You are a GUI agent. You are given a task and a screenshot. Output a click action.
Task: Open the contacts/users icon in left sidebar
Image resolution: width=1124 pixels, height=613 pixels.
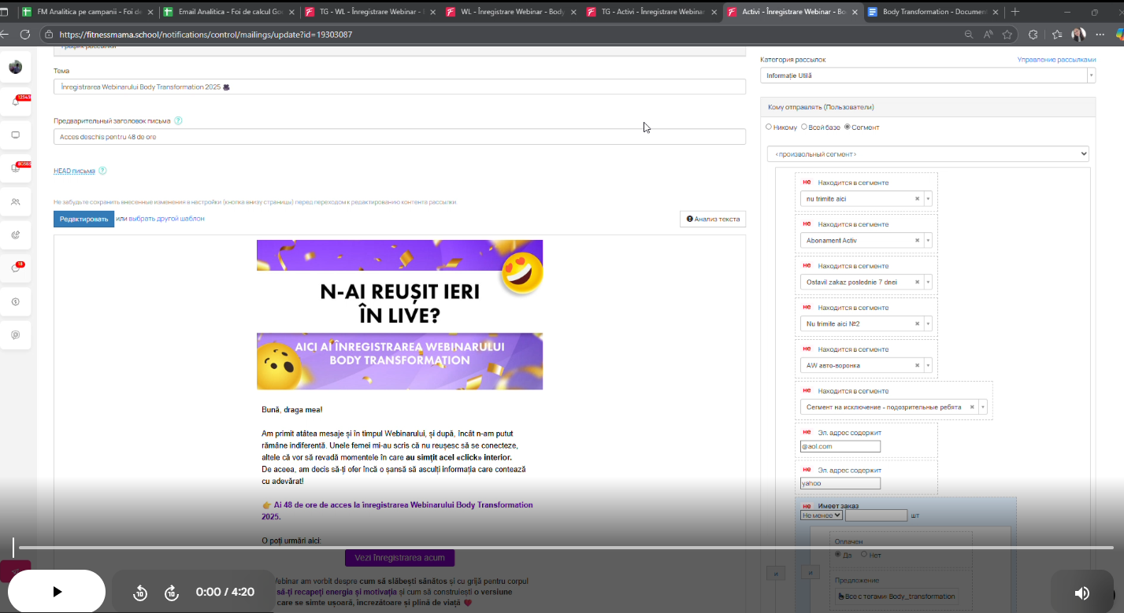[x=16, y=201]
